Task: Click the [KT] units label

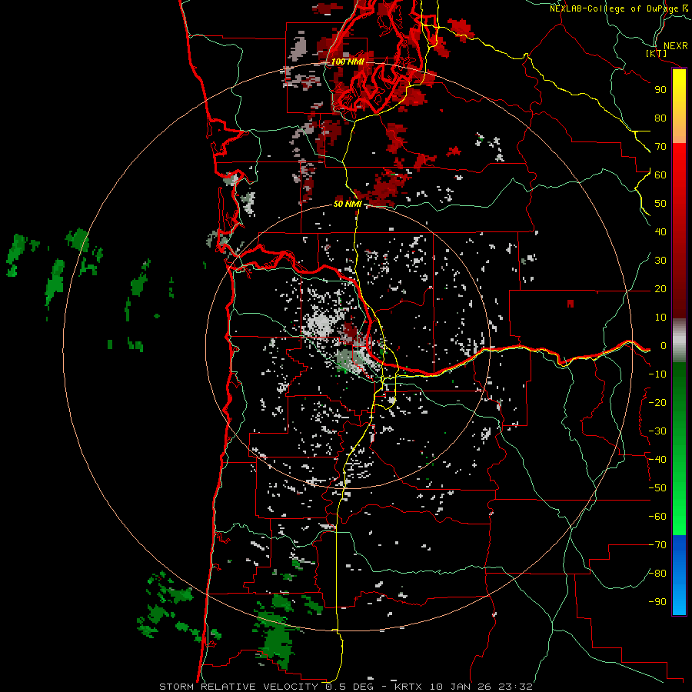Action: coord(657,54)
